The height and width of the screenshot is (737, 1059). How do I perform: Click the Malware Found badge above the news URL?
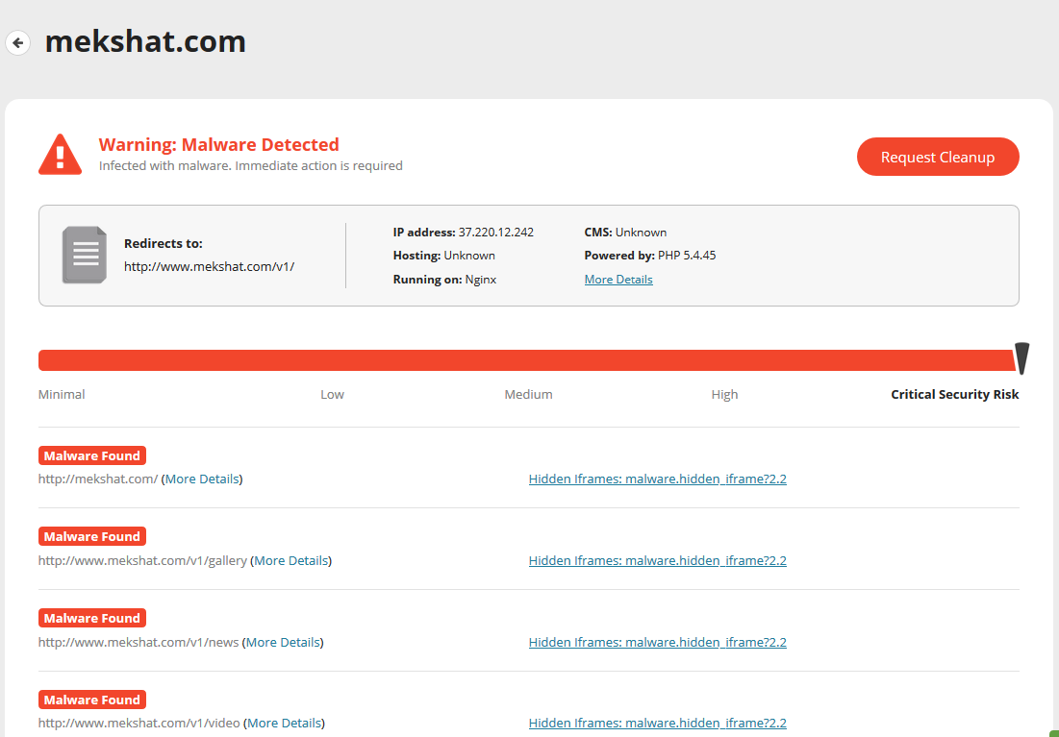[x=91, y=618]
